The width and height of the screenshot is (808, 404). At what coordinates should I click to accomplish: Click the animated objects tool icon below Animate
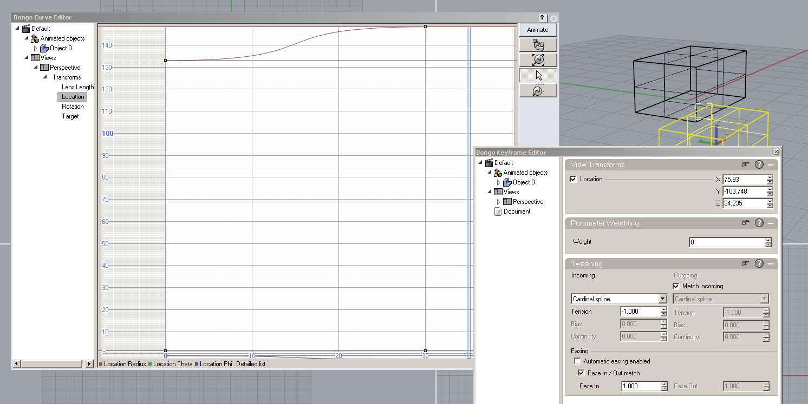pos(538,45)
